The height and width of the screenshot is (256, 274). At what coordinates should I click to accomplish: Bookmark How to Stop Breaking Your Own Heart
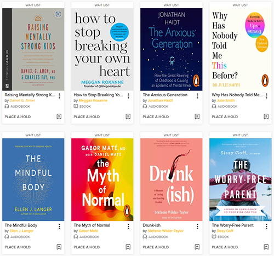click(x=128, y=117)
